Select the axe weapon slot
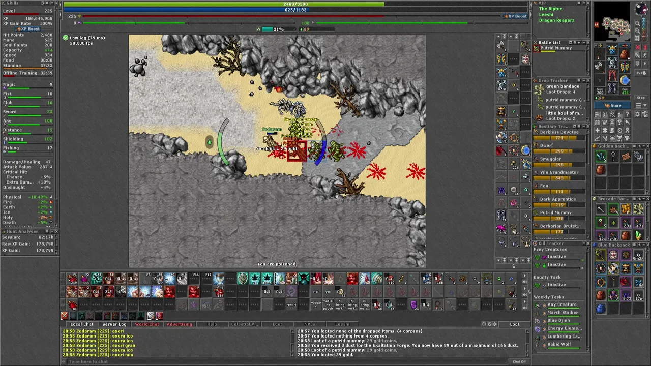This screenshot has width=651, height=366. tap(600, 67)
